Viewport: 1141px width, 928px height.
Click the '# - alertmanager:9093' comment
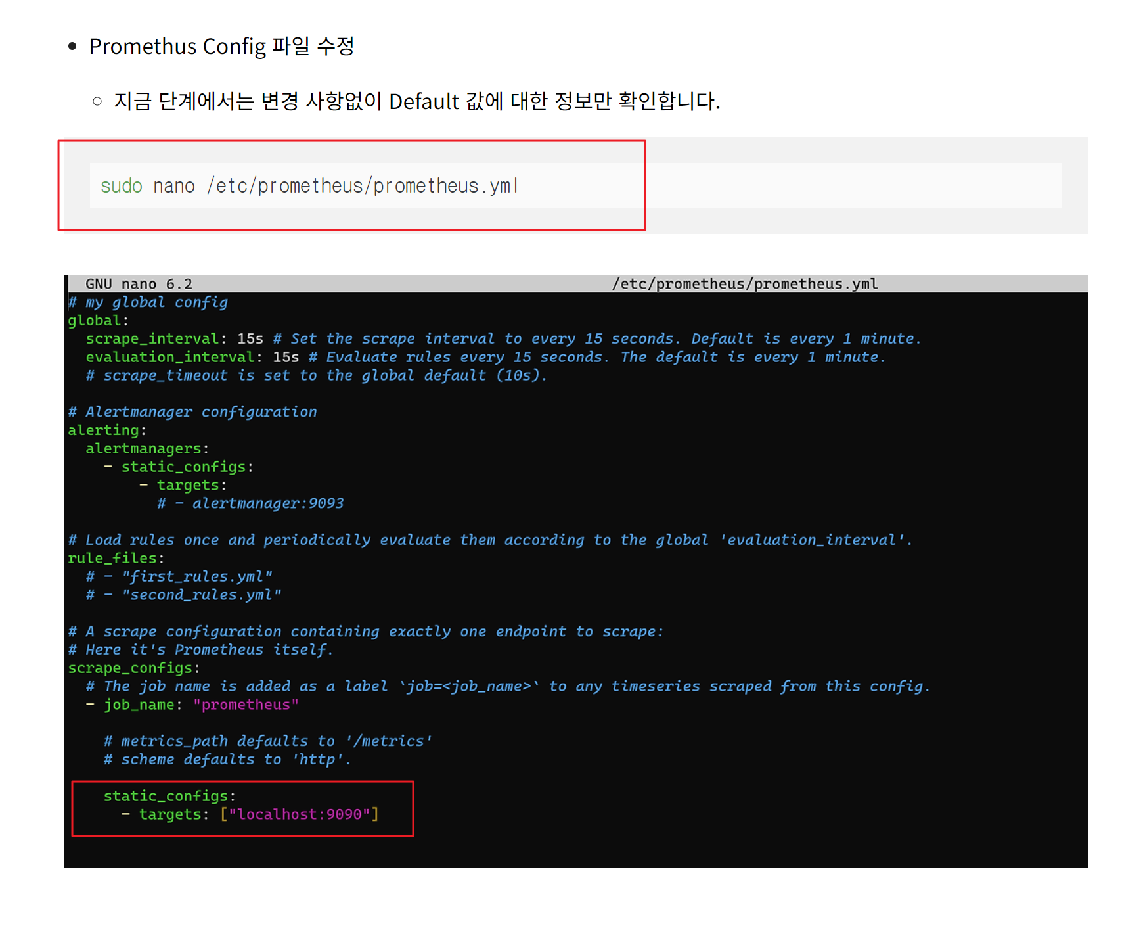pos(250,503)
